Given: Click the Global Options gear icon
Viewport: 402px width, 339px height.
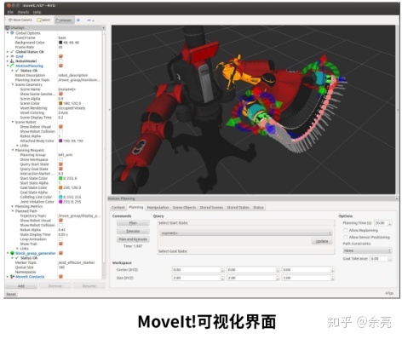Looking at the screenshot, I should click(12, 33).
